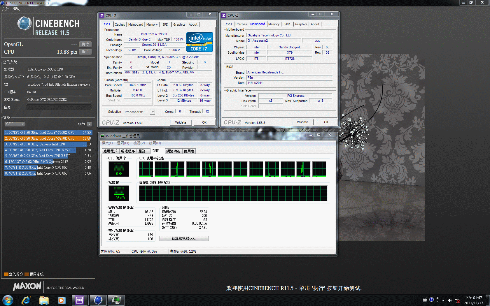Image resolution: width=490 pixels, height=306 pixels.
Task: Switch to Memory tab in left CPU-Z
Action: 152,24
